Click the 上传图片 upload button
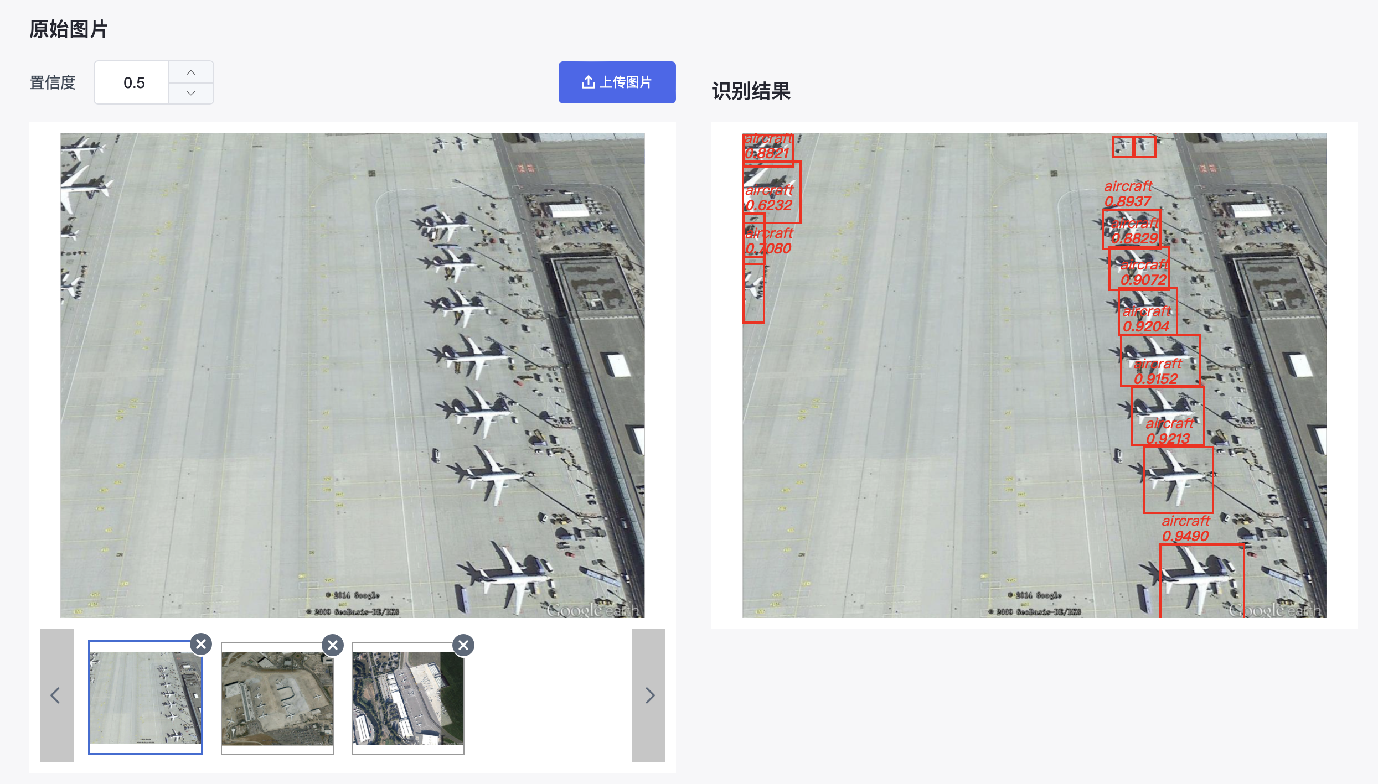The height and width of the screenshot is (784, 1378). 617,82
